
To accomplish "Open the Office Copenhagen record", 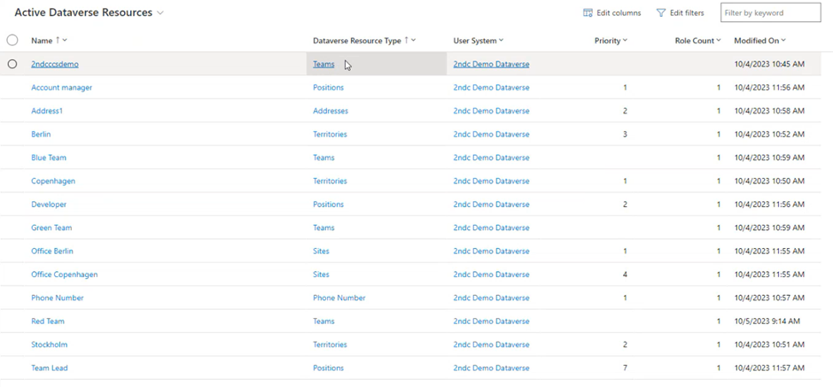I will point(64,275).
